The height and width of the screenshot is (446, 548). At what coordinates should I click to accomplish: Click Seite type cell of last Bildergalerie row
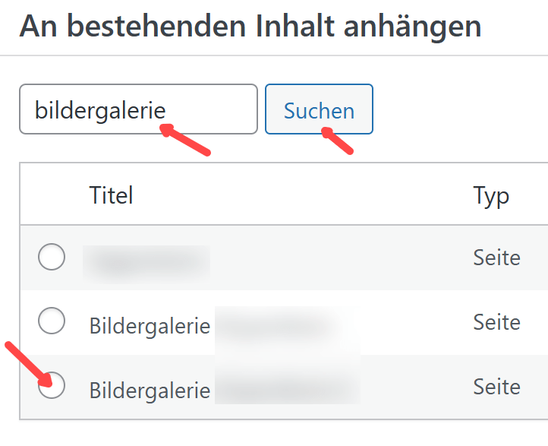[496, 387]
